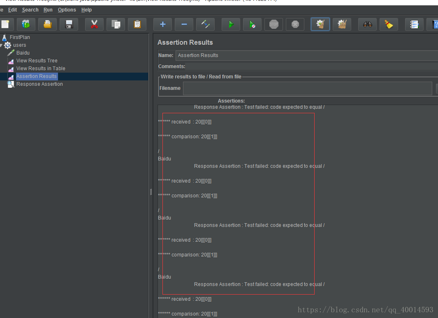Image resolution: width=438 pixels, height=318 pixels.
Task: Collapse the users thread group node
Action: (x=1, y=45)
